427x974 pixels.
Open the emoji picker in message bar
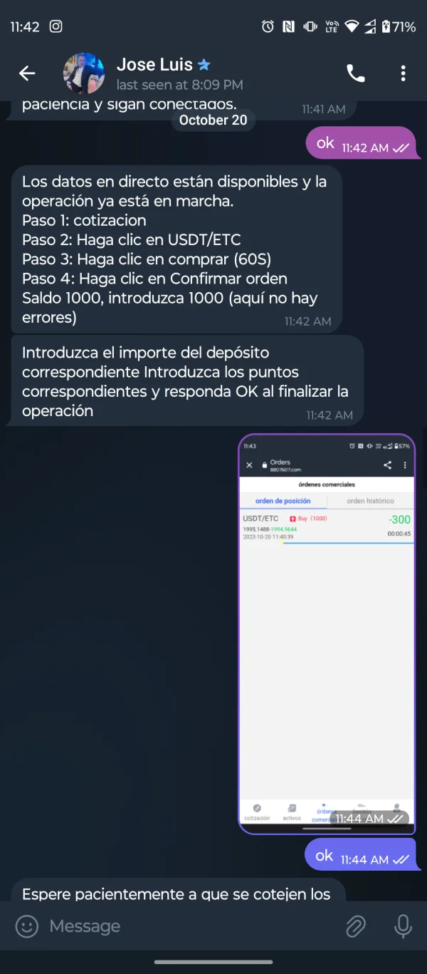(27, 926)
